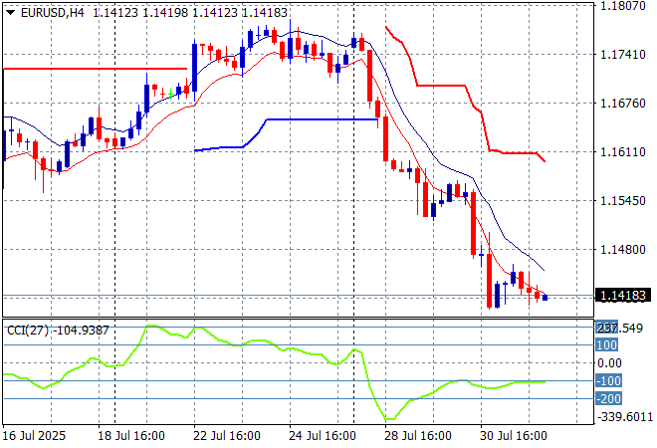Image resolution: width=657 pixels, height=448 pixels.
Task: Click the 28 Jul 16:00 time label
Action: [x=418, y=436]
